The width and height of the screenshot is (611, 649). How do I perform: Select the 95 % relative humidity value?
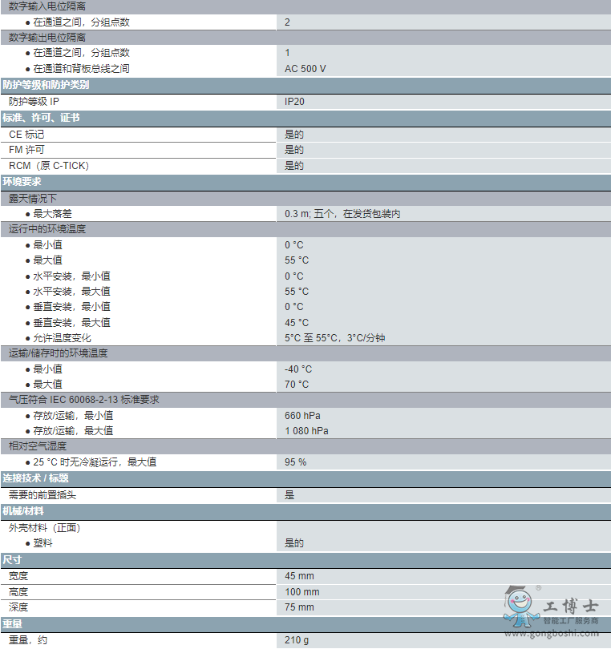[295, 462]
